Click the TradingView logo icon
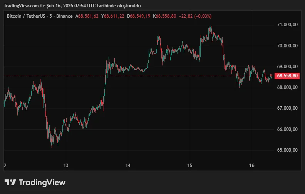 point(10,182)
